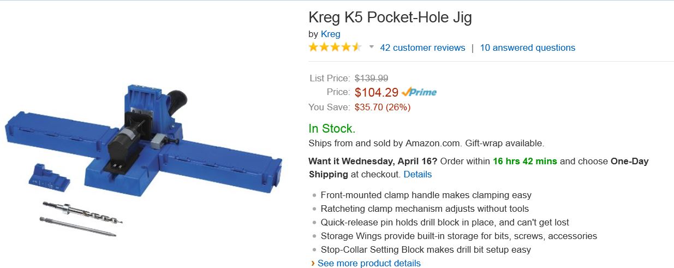
Task: Click the struck-through $139.99 list price
Action: pyautogui.click(x=371, y=78)
